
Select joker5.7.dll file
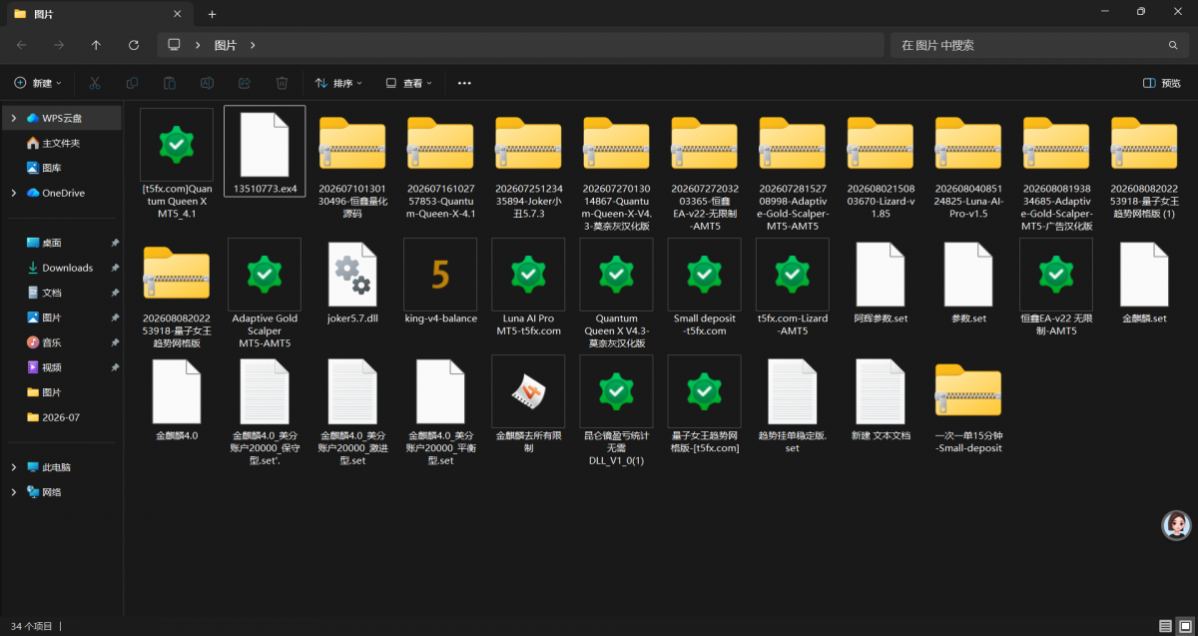point(352,282)
